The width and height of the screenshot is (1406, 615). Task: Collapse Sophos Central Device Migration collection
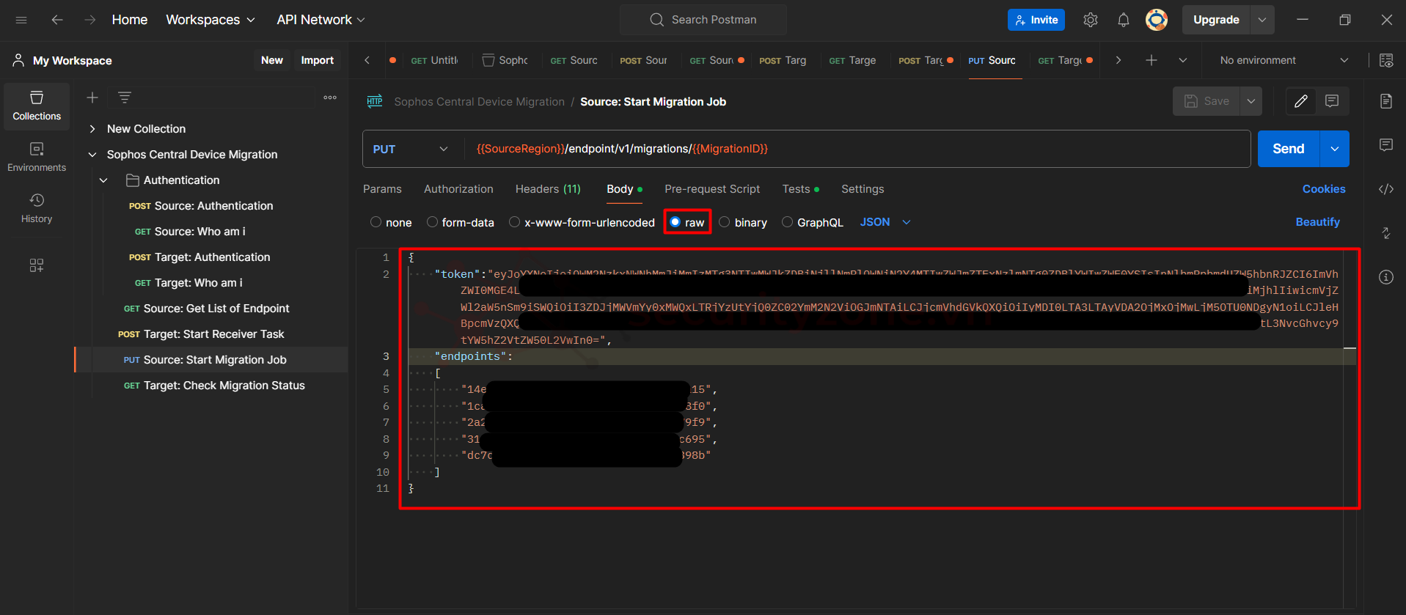(92, 155)
